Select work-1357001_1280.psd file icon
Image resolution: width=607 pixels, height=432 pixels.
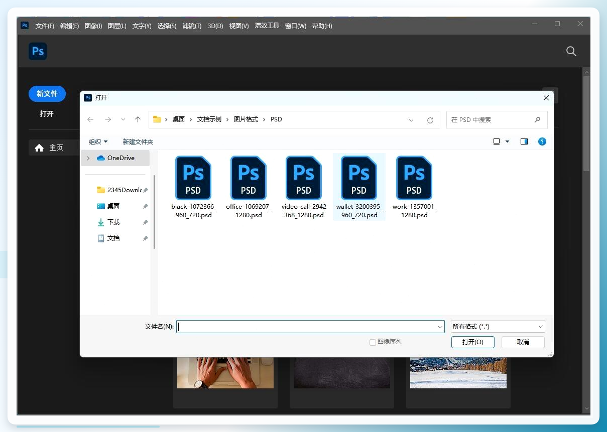coord(414,178)
